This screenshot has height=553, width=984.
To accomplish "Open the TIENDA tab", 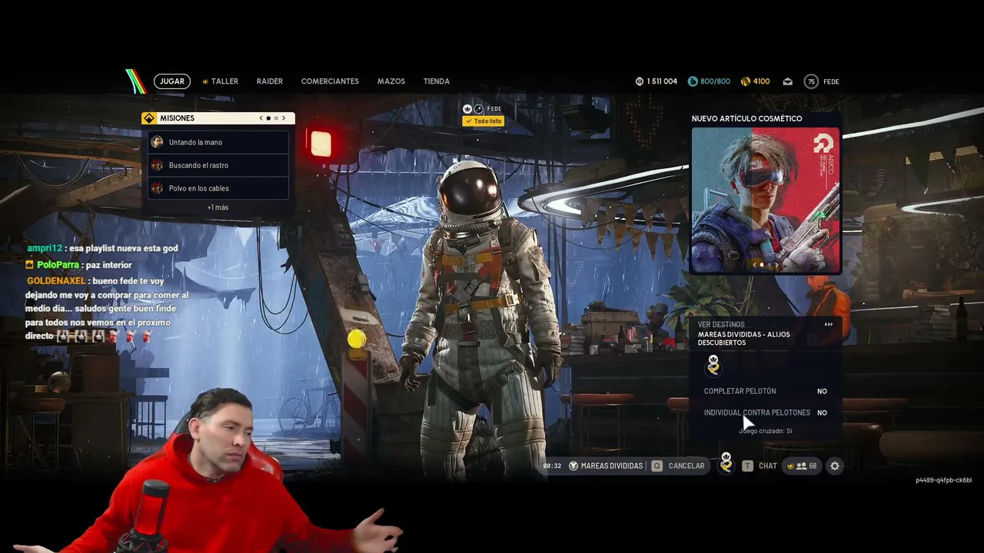I will [x=437, y=81].
